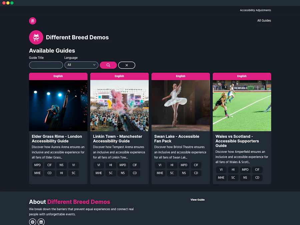The width and height of the screenshot is (300, 225).
Task: Click CD tag on Wales vs Scotland card
Action: pyautogui.click(x=257, y=178)
